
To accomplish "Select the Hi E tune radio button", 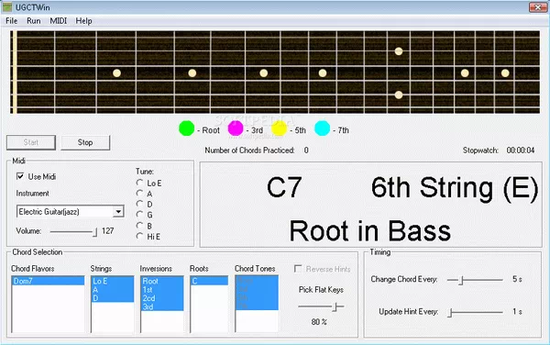I will click(x=139, y=236).
